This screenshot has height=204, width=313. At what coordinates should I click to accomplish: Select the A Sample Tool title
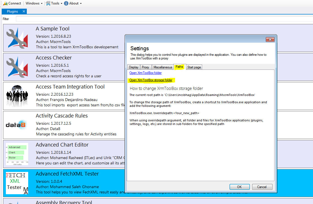(x=52, y=29)
